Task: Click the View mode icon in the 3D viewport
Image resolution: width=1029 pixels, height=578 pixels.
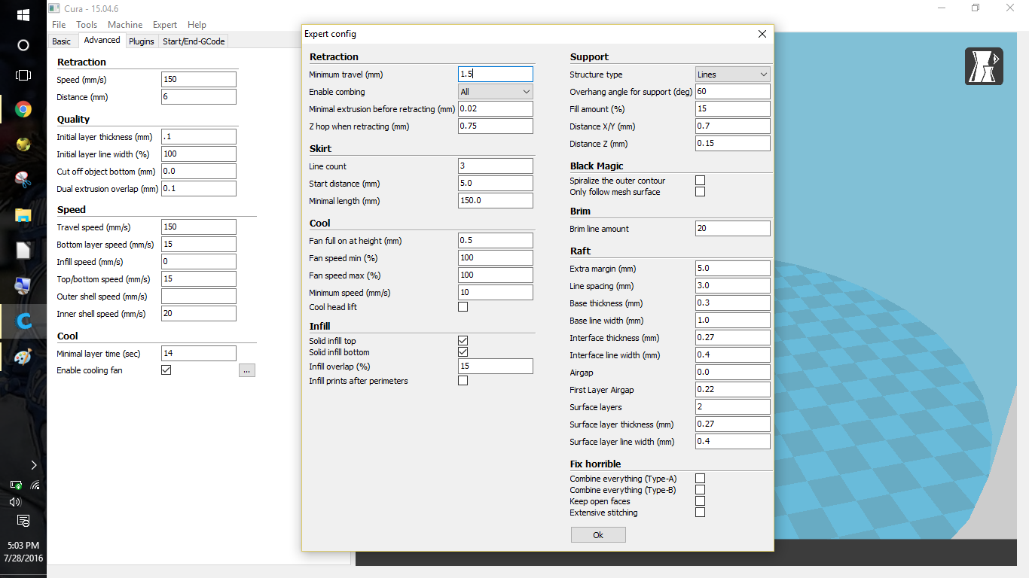Action: pos(984,66)
